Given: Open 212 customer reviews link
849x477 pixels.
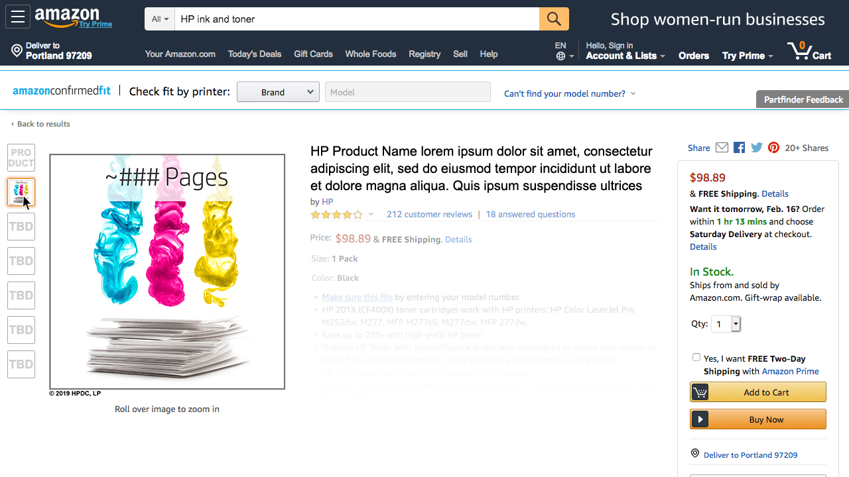Looking at the screenshot, I should [429, 214].
